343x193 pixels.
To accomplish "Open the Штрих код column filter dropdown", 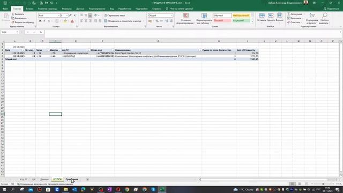I will pos(113,50).
